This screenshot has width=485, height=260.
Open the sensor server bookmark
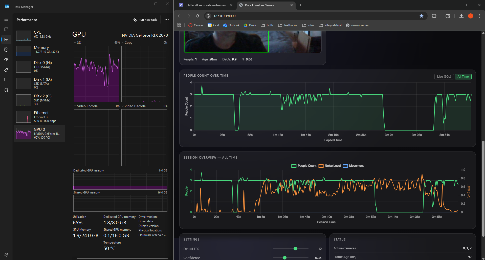[x=357, y=25]
